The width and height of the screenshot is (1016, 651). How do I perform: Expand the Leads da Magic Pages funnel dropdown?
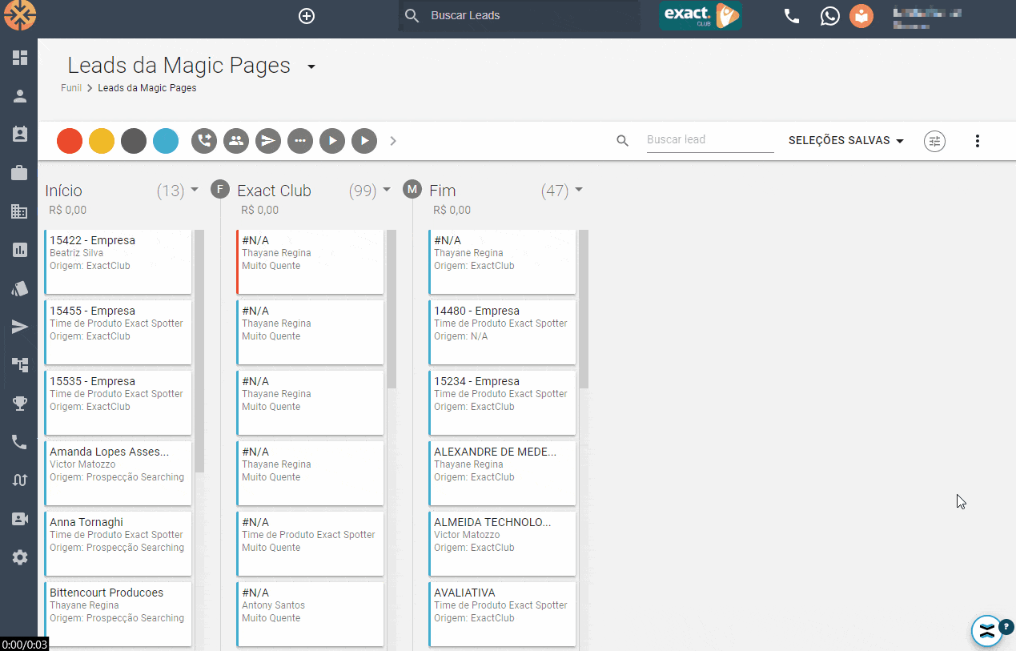(311, 66)
